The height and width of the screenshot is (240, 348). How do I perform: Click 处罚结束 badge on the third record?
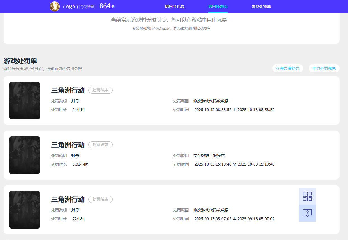[101, 199]
